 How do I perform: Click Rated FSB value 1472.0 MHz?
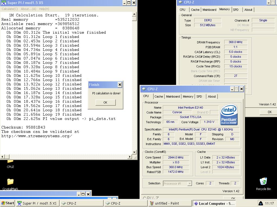(x=176, y=172)
